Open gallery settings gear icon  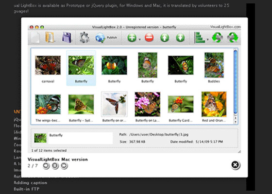pos(85,37)
